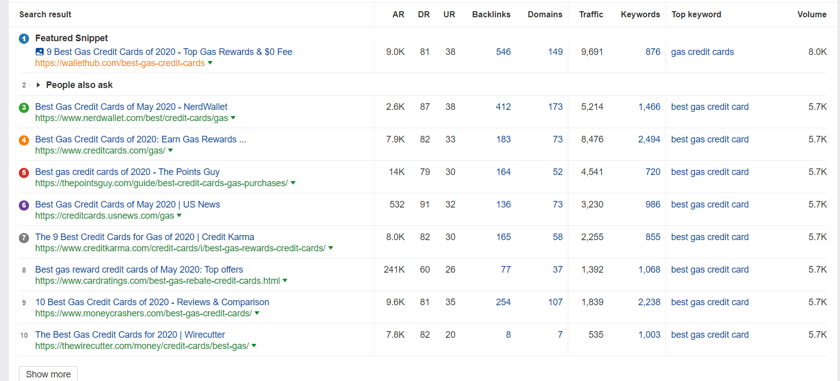Visit the thepointsguy.com guide URL
840x381 pixels.
tap(161, 183)
